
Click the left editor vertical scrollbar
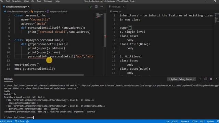click(x=105, y=30)
